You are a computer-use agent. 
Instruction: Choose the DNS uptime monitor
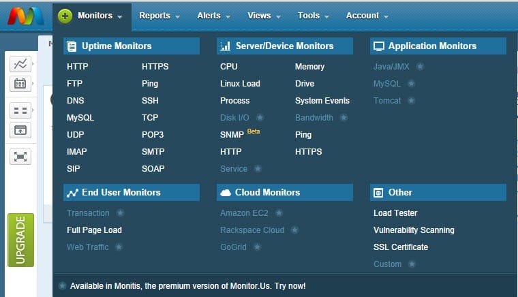point(76,101)
